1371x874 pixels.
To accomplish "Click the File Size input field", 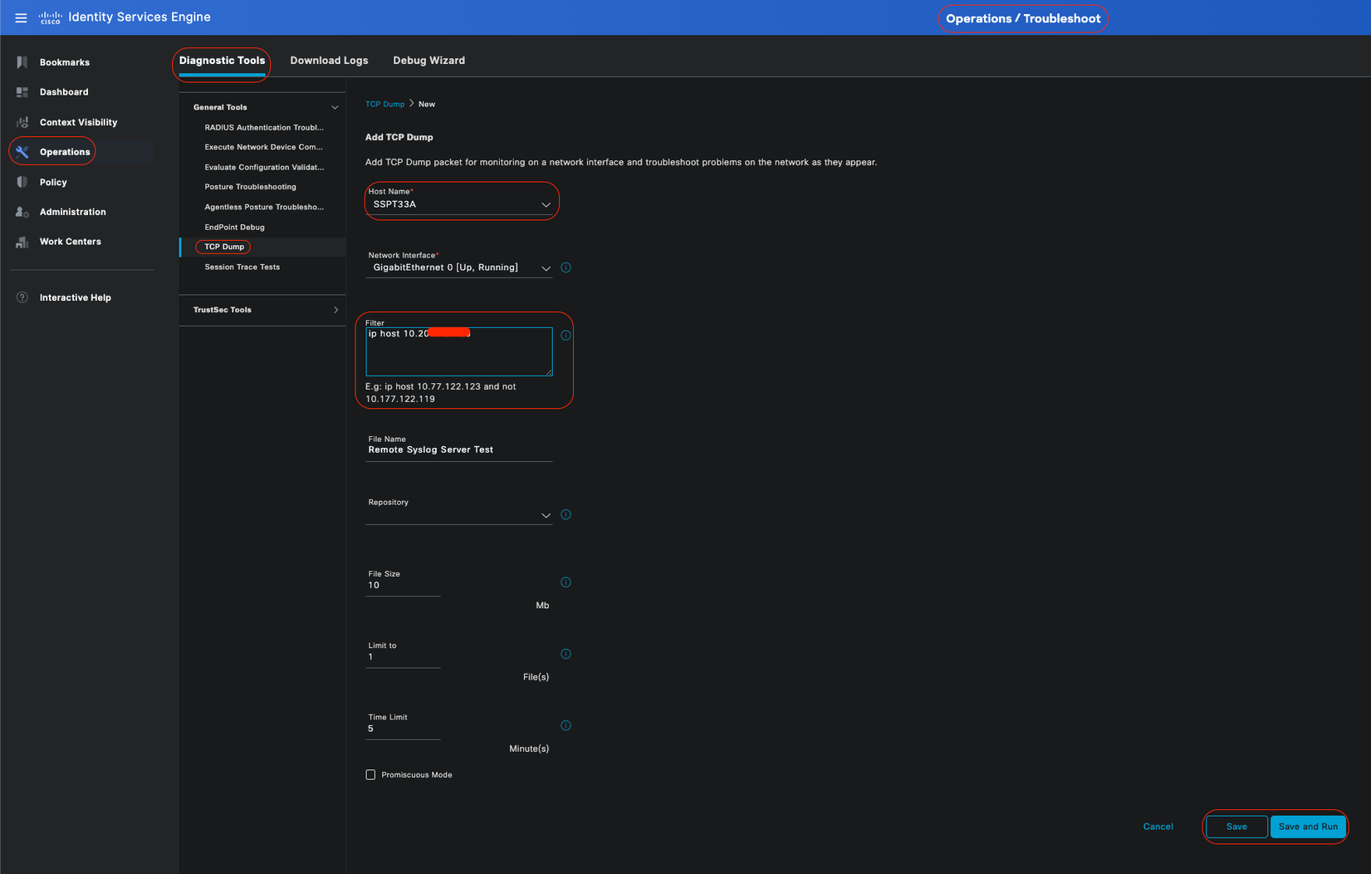I will click(x=403, y=586).
